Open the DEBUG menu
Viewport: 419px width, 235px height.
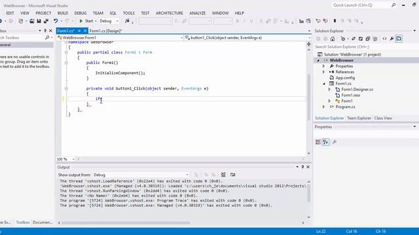[x=81, y=13]
